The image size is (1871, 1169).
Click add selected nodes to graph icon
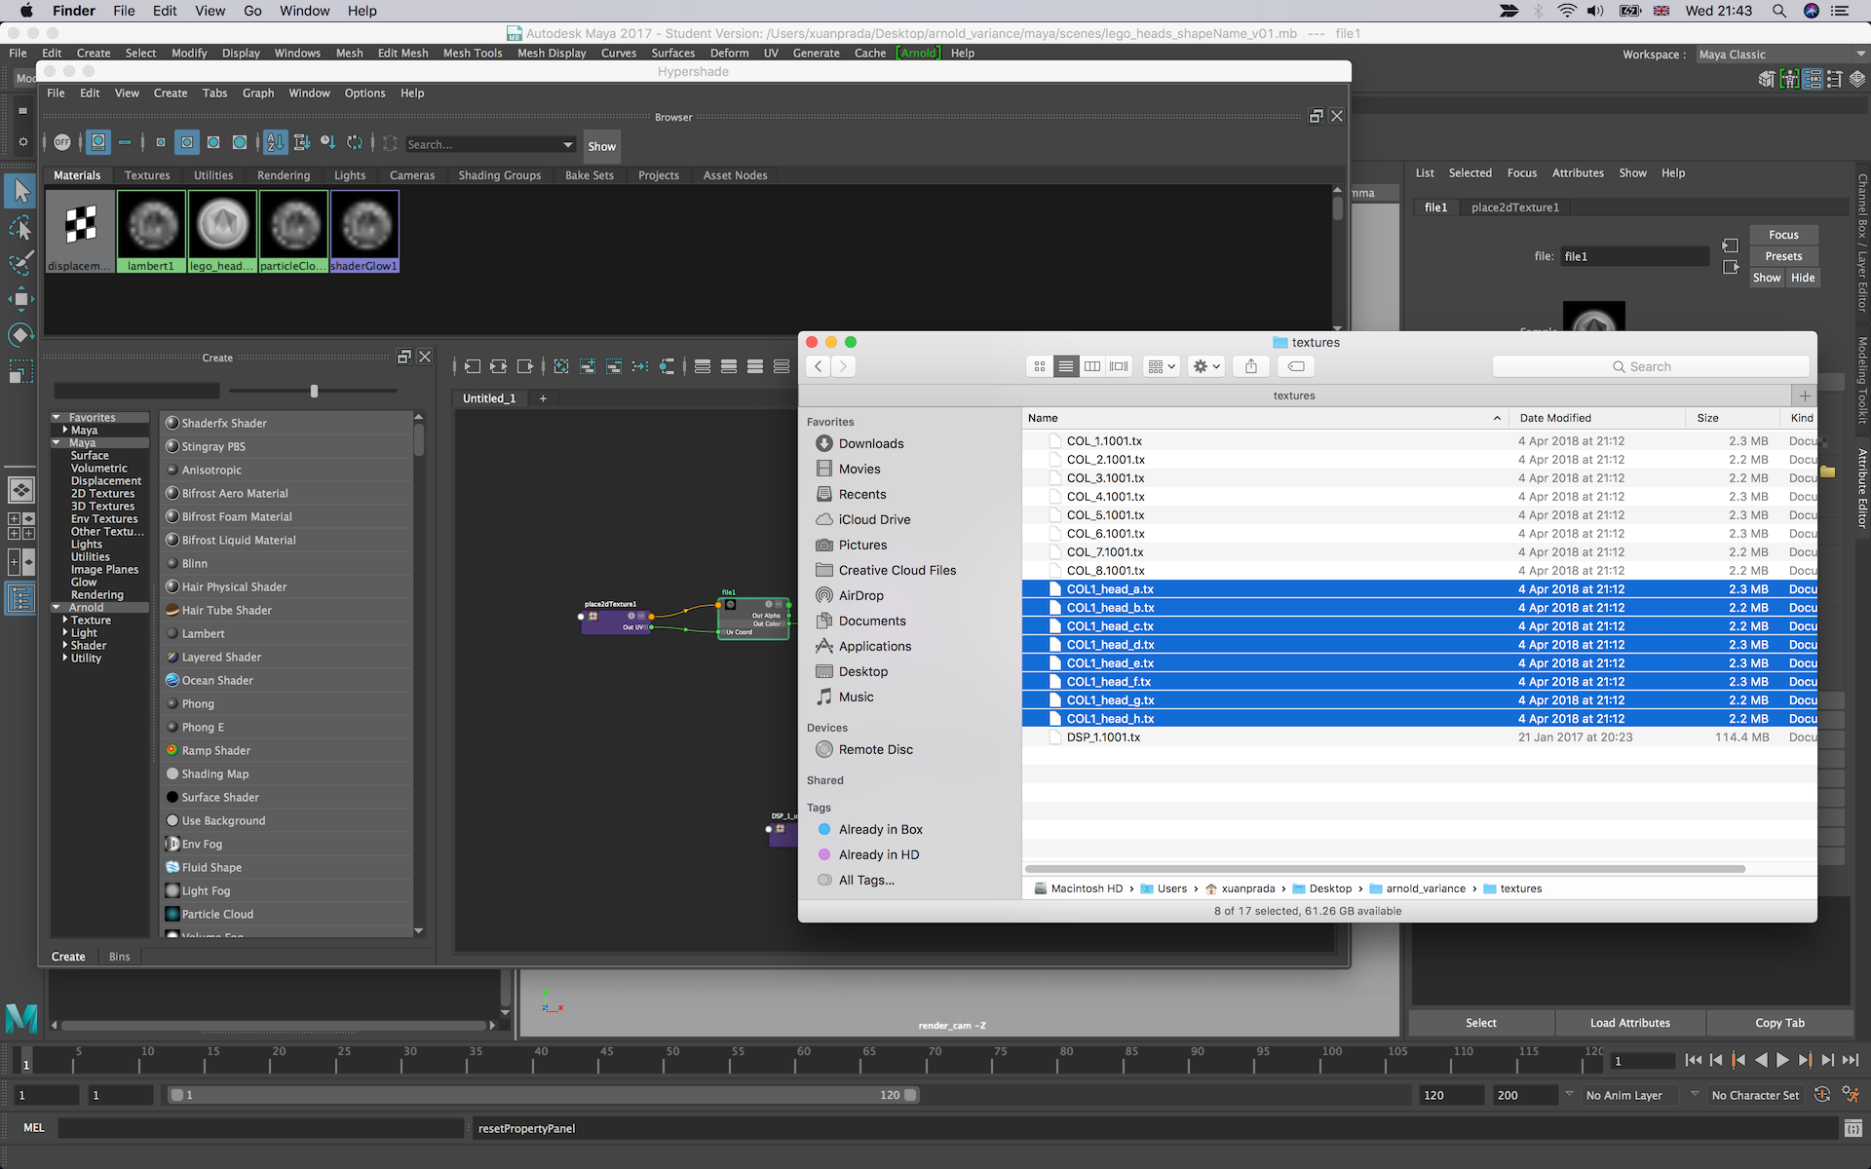point(588,366)
